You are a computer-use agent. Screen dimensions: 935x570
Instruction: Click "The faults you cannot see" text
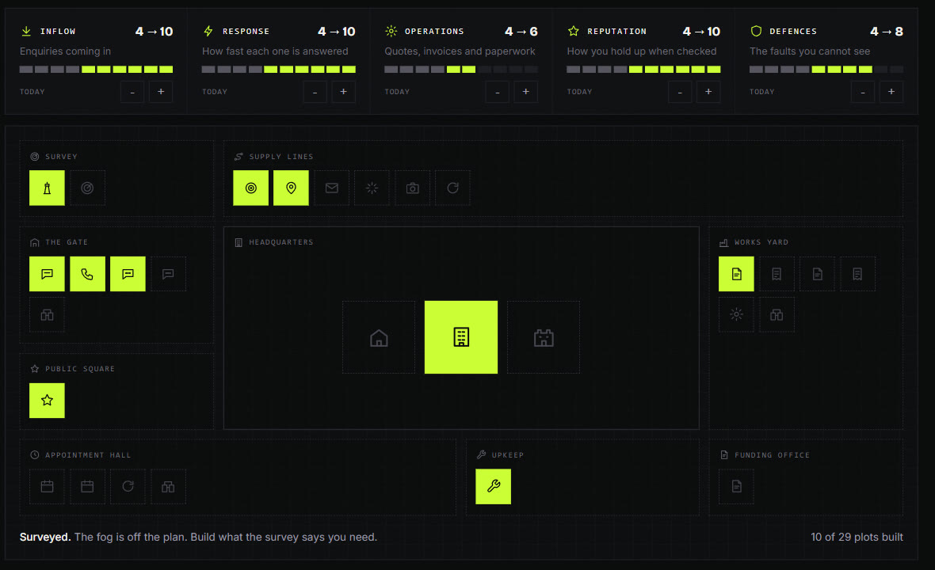click(810, 51)
